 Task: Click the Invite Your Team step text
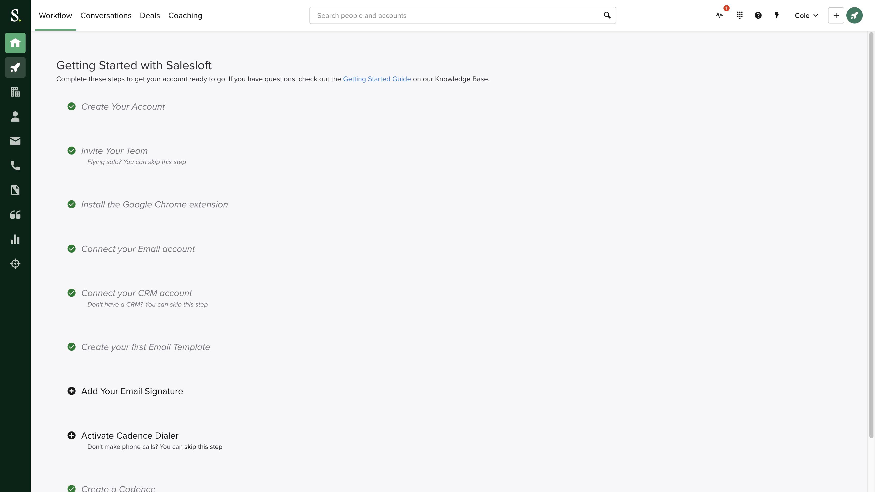[114, 151]
